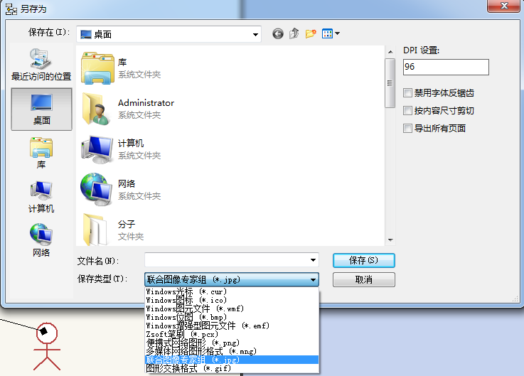The height and width of the screenshot is (376, 524).
Task: Click the file list vertical scrollbar
Action: [390, 149]
